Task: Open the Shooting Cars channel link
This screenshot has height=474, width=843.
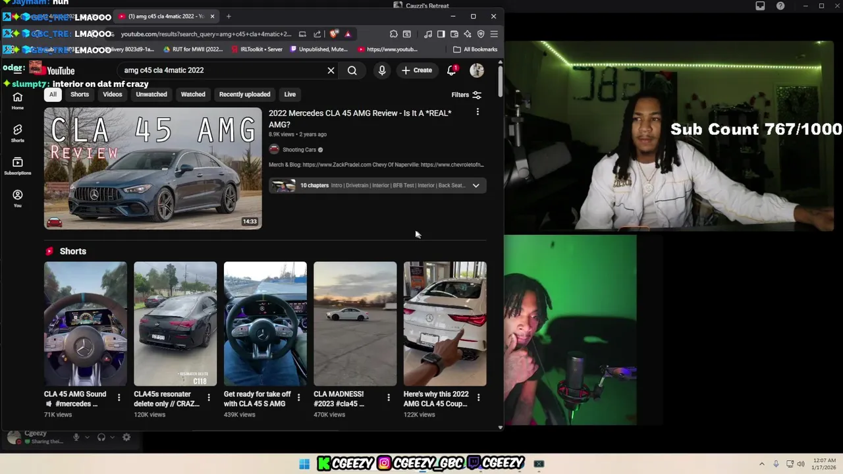Action: [x=299, y=150]
